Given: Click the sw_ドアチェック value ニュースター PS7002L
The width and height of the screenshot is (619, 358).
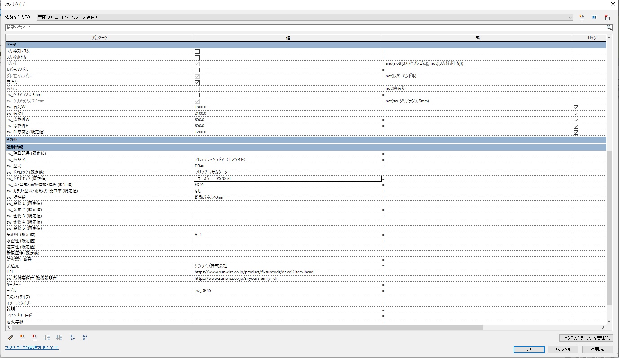Looking at the screenshot, I should 288,178.
